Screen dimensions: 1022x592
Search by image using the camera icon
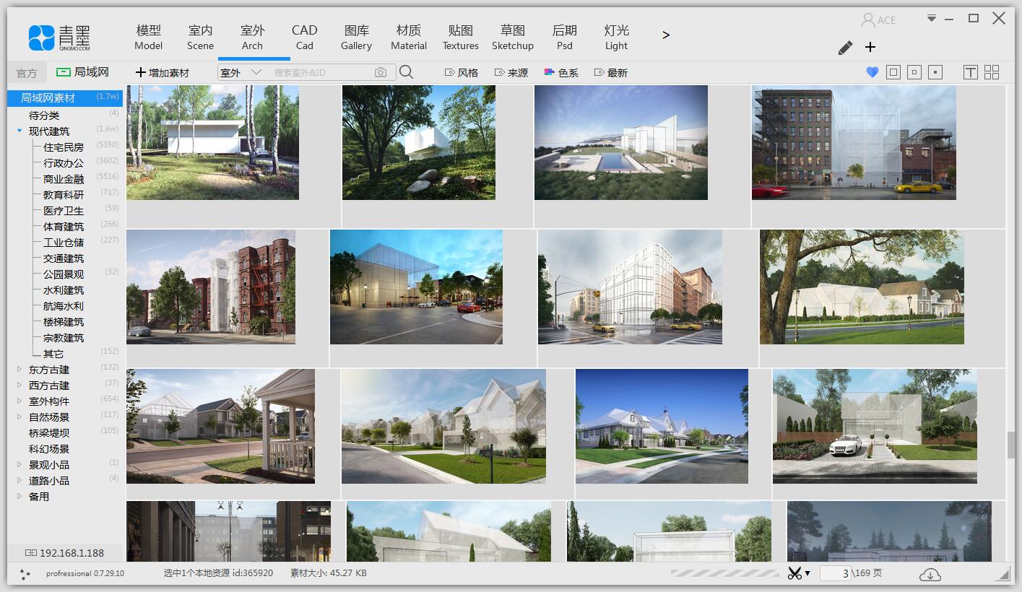pyautogui.click(x=381, y=72)
